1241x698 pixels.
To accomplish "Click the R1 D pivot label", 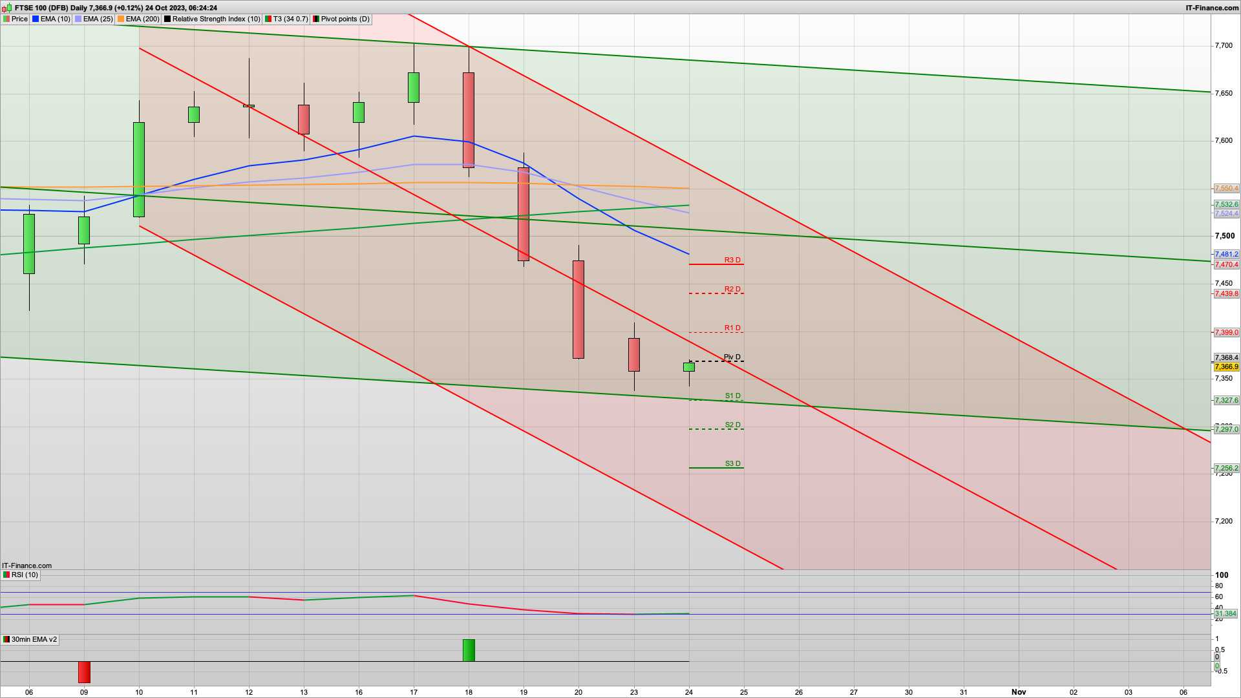I will pos(732,328).
